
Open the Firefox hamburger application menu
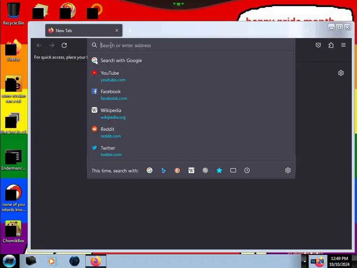[343, 45]
